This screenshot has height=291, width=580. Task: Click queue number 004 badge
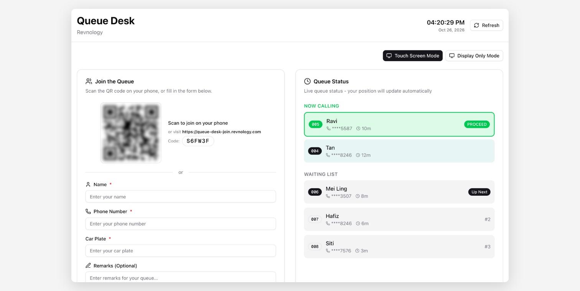click(315, 151)
